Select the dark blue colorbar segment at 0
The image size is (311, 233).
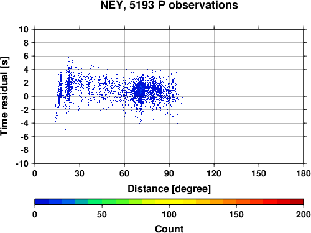point(42,202)
